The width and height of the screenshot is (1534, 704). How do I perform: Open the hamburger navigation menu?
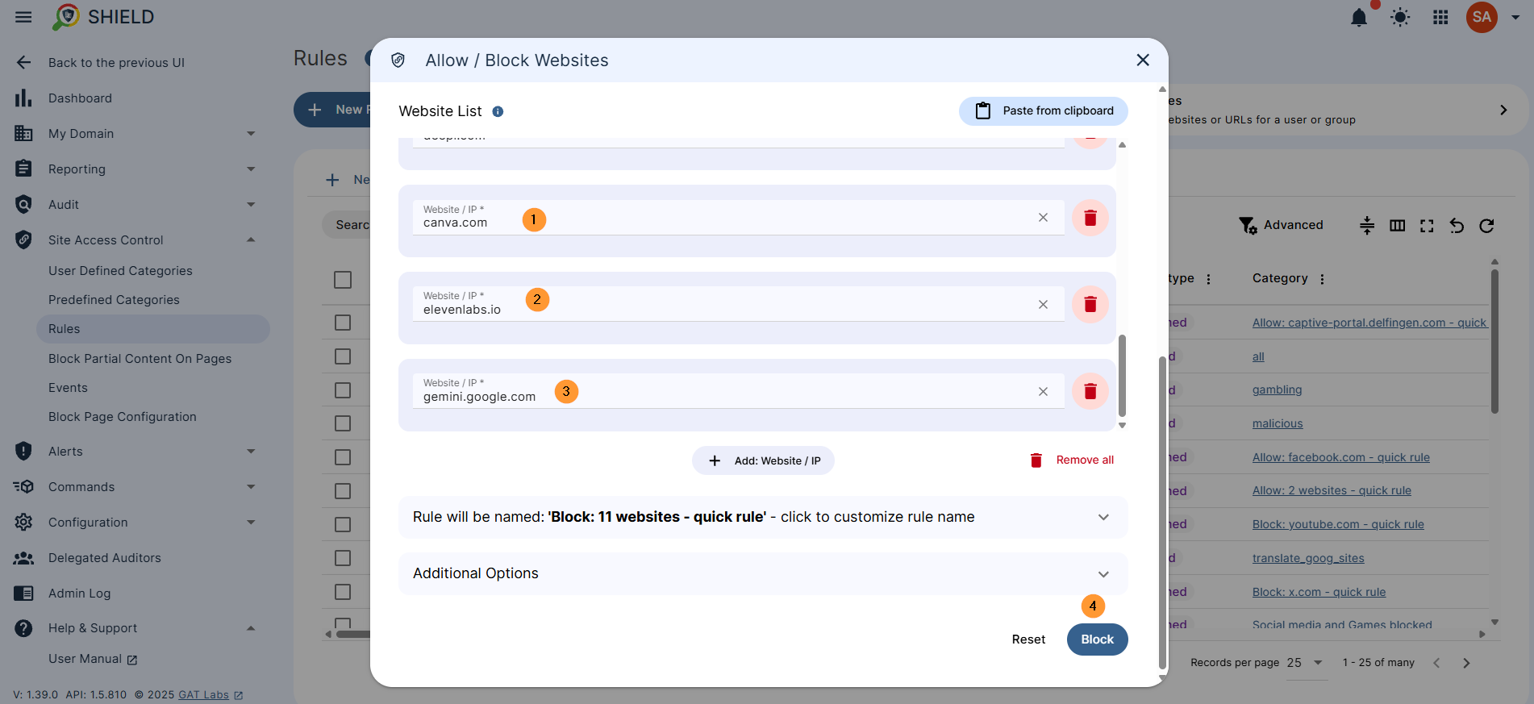point(23,17)
